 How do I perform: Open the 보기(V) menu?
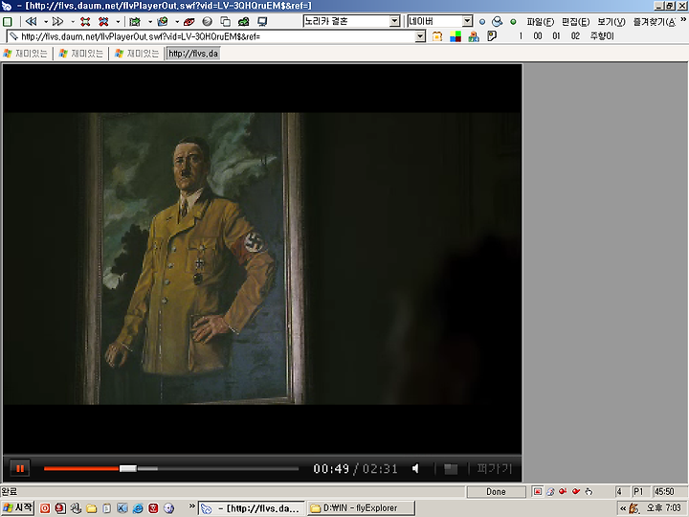611,22
